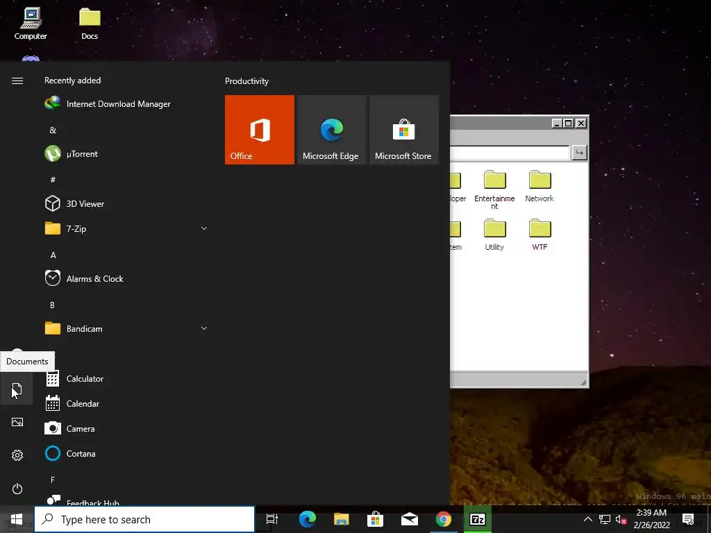Open the Docs desktop folder
Screen dimensions: 711x533
(x=90, y=24)
